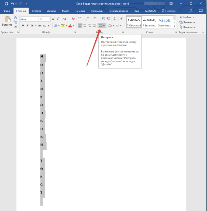
Task: Switch to the Вставка tab
Action: [36, 11]
